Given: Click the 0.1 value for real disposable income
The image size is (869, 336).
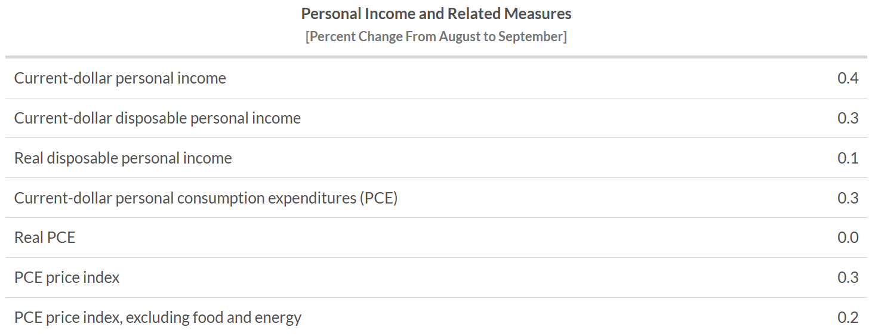Looking at the screenshot, I should pos(848,158).
